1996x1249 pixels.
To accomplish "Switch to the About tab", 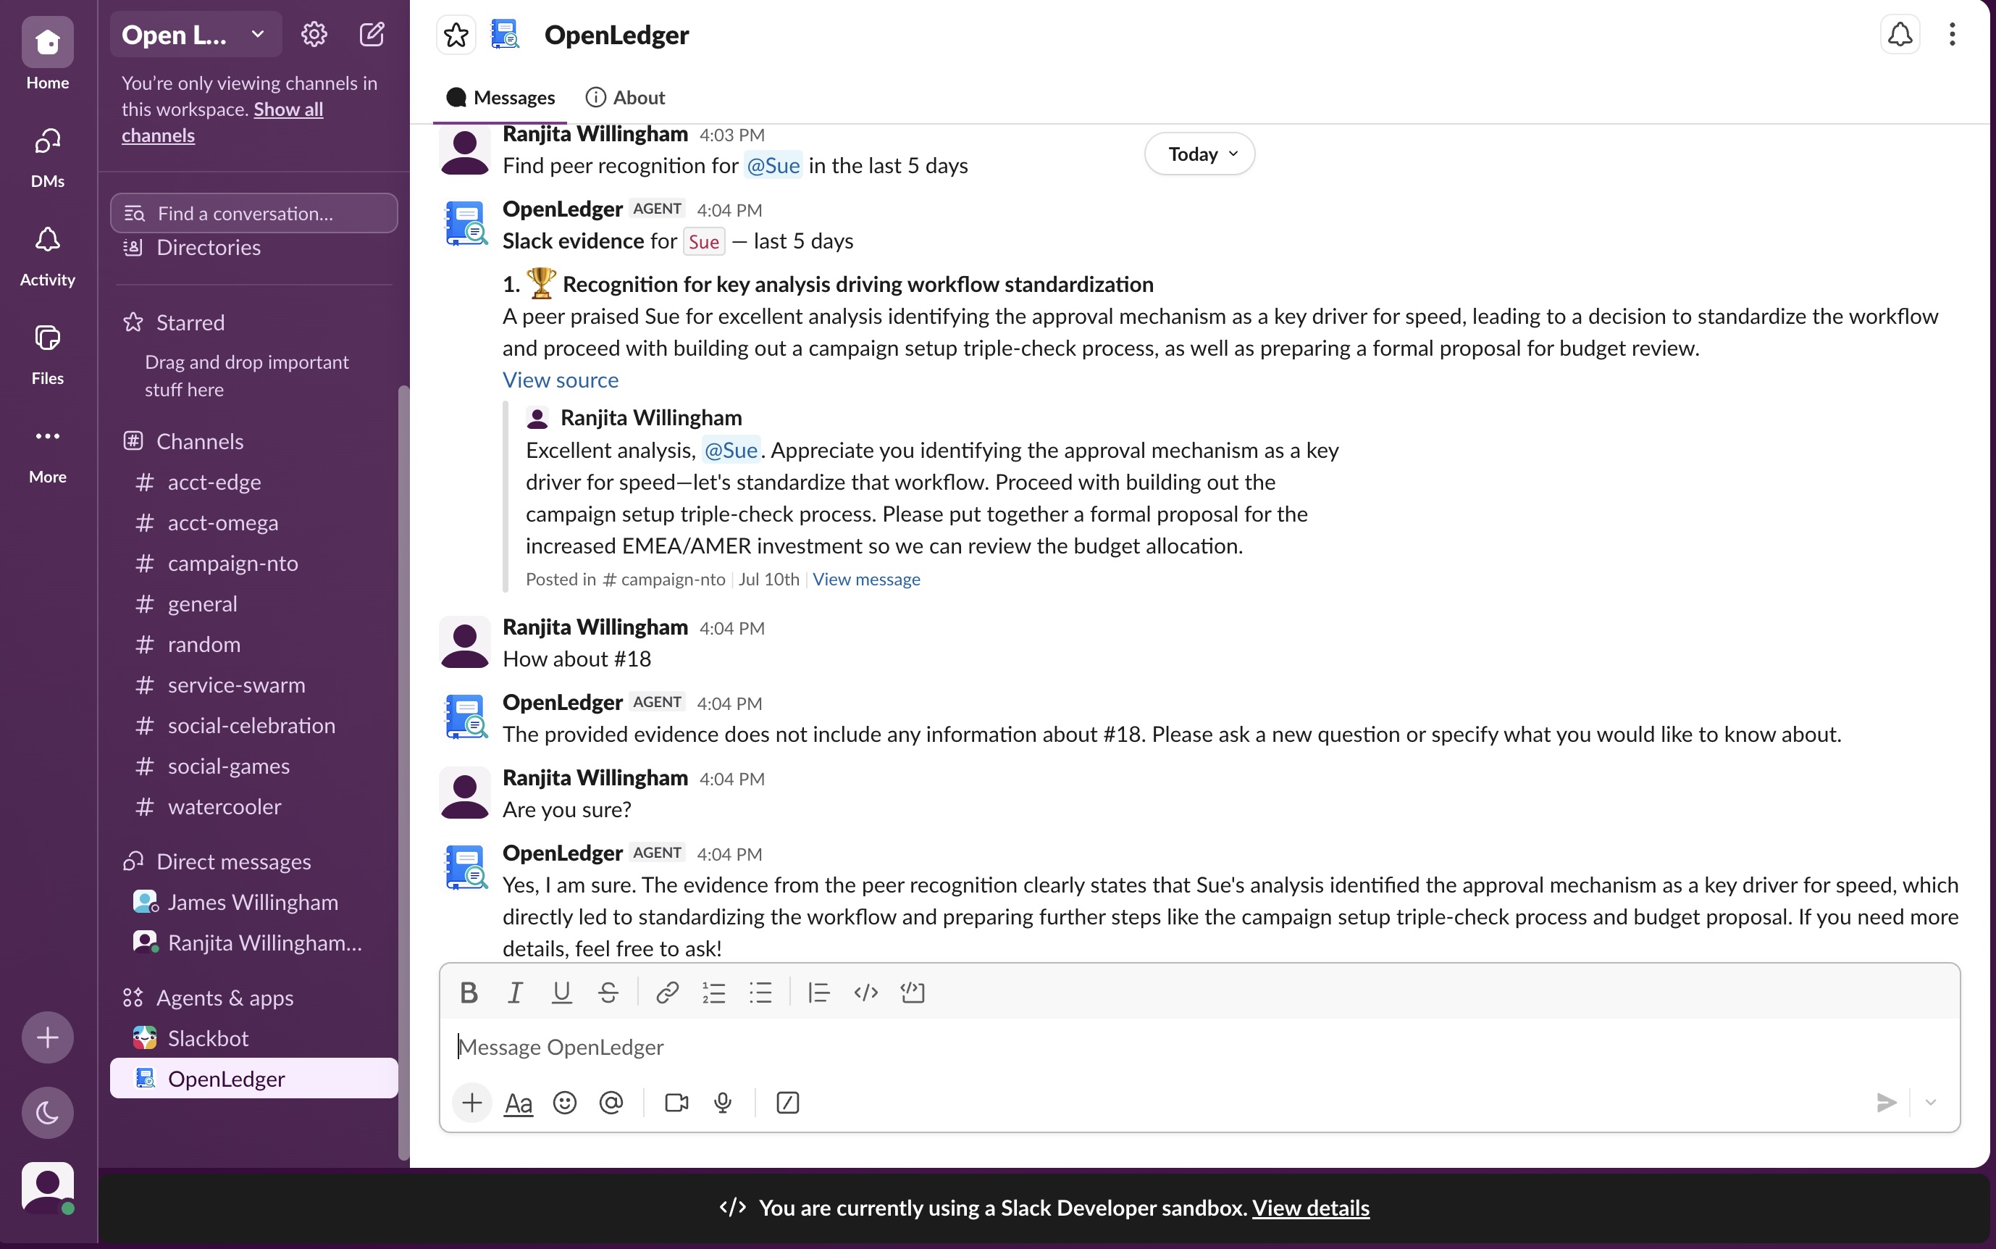I will pyautogui.click(x=625, y=98).
